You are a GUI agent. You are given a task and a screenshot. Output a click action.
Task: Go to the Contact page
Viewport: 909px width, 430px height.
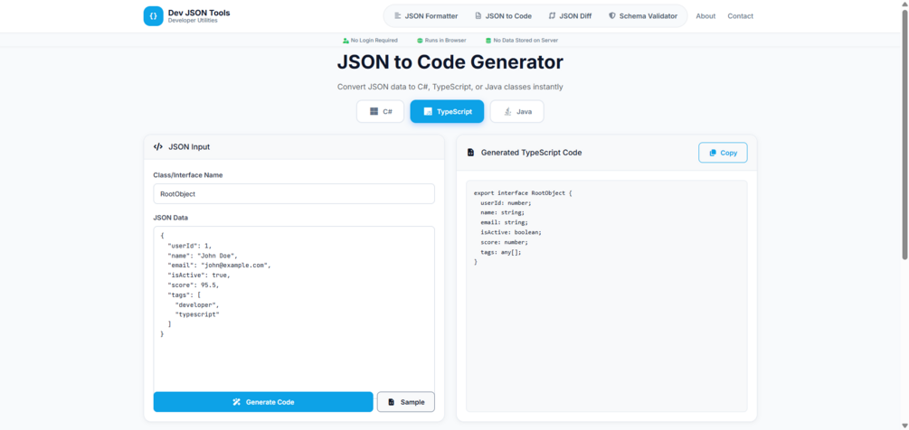740,16
